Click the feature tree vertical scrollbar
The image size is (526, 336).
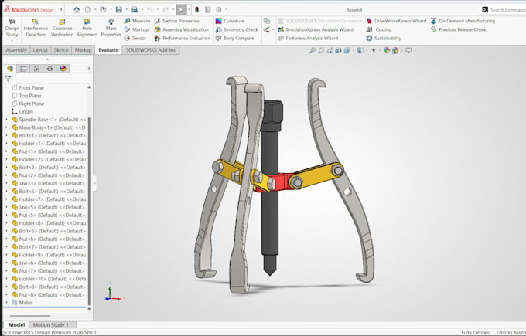[89, 211]
